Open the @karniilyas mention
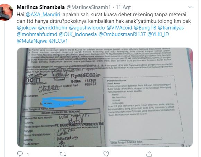 point(171,28)
